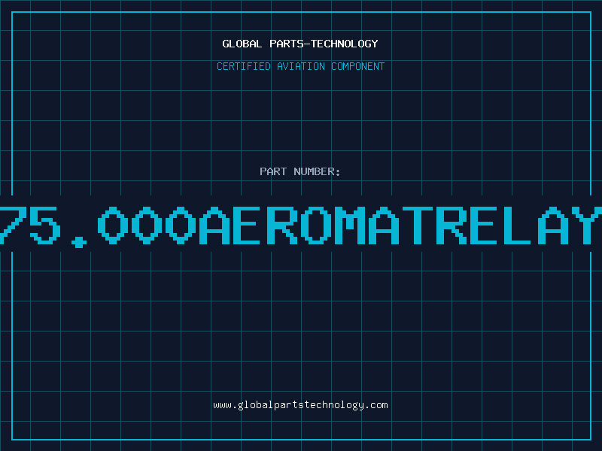This screenshot has height=451, width=602.
Task: Select the word CERTIFIED in the subtitle
Action: click(x=244, y=66)
